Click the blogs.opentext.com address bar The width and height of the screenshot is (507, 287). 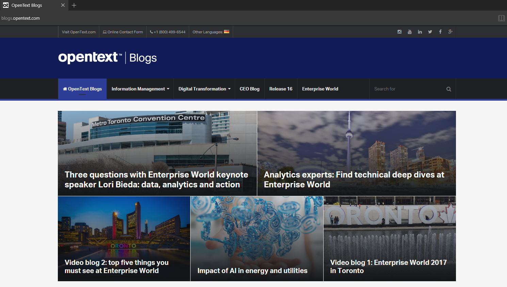(20, 18)
